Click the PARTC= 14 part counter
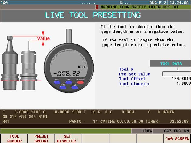Viewport: 191px width, 143px height. point(83,121)
